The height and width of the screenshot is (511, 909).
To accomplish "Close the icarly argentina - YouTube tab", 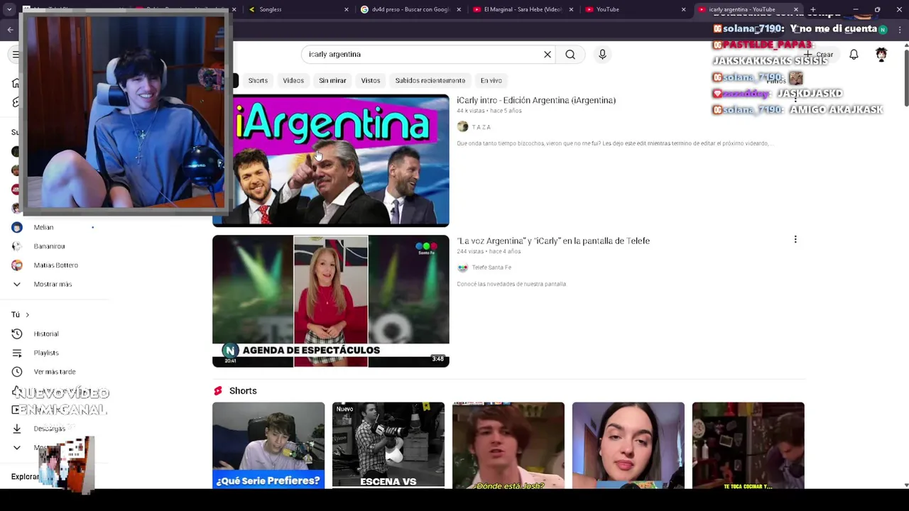I will 795,9.
